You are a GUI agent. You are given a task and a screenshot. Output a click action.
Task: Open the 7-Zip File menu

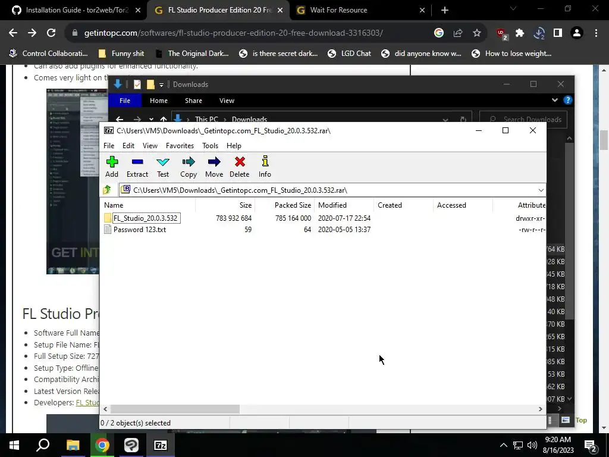[x=109, y=146]
